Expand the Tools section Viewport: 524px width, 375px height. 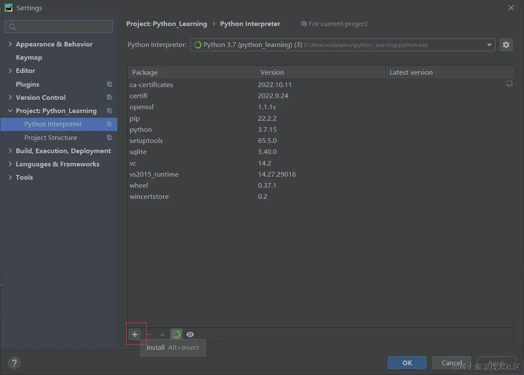point(10,177)
